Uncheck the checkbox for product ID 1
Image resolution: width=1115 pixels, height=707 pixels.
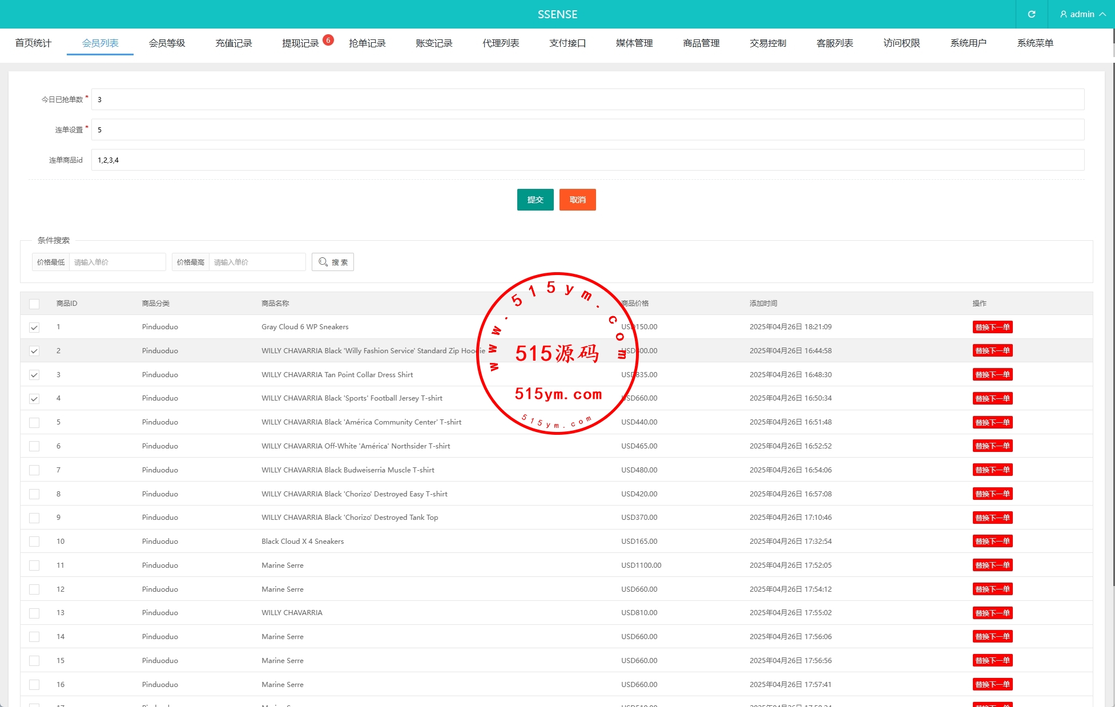(x=34, y=328)
